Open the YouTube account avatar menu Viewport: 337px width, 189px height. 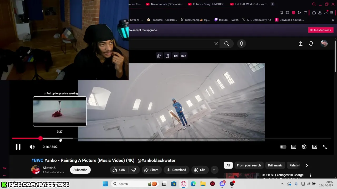point(324,44)
